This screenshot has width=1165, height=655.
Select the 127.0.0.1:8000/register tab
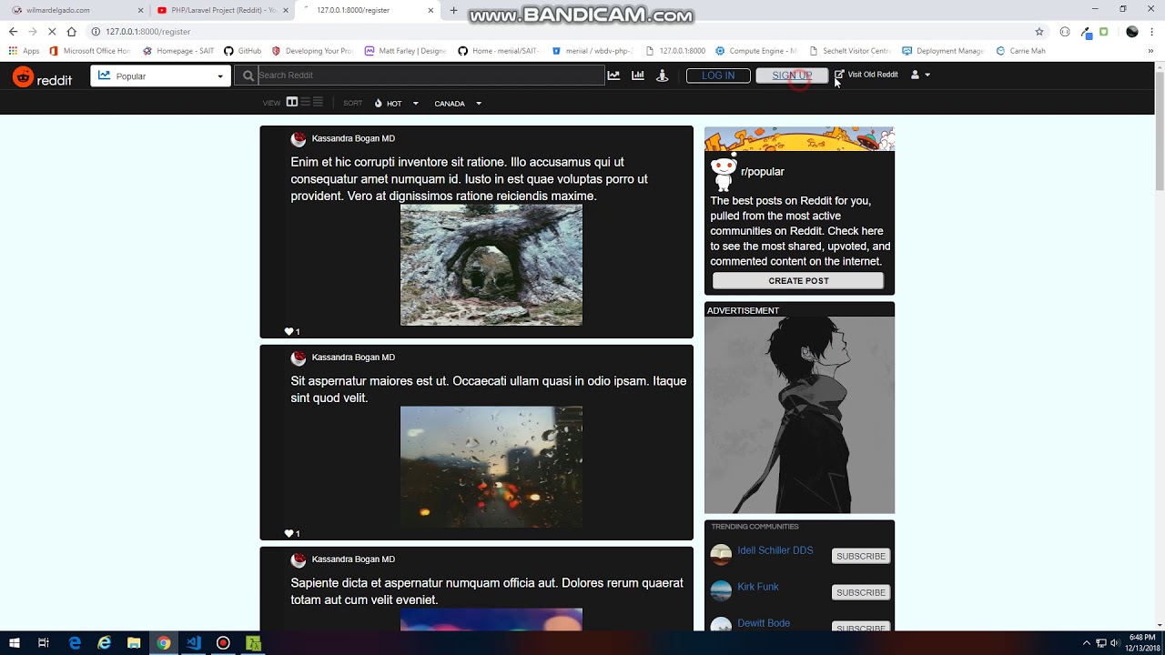(x=370, y=10)
